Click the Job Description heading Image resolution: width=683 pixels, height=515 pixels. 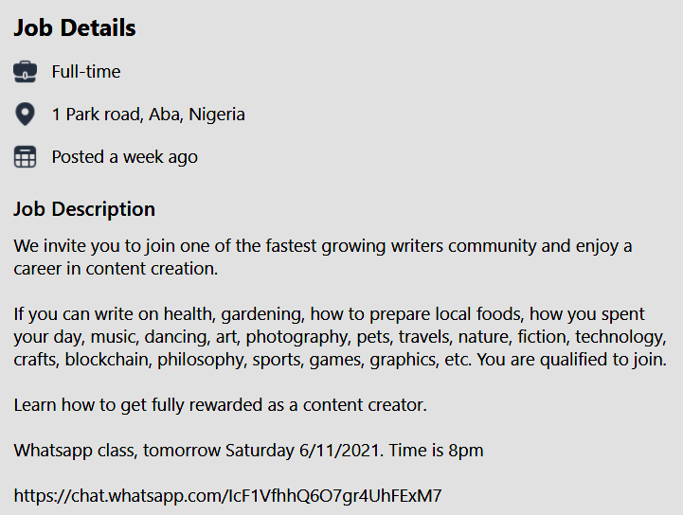coord(84,209)
